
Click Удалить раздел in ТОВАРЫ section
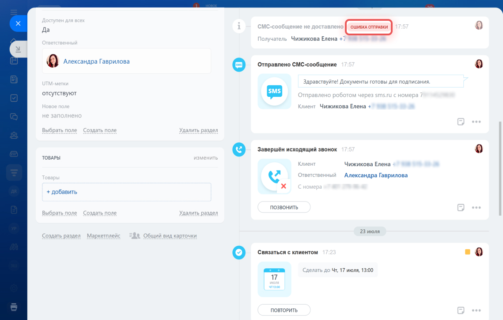(198, 213)
